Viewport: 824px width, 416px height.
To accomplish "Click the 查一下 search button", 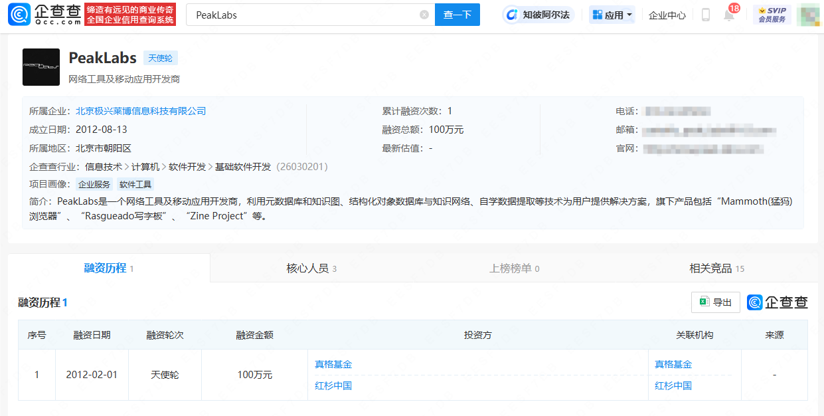I will pyautogui.click(x=457, y=15).
